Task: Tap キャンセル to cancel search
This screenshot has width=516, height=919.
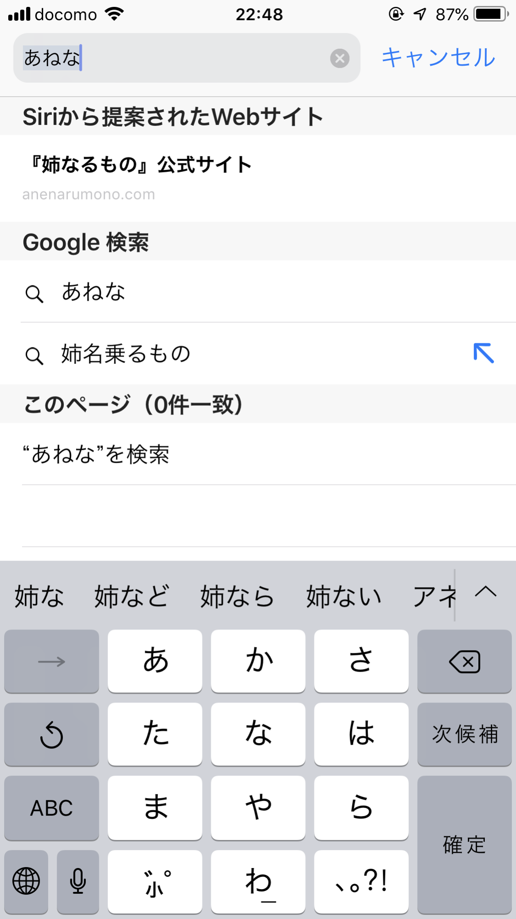Action: coord(438,58)
